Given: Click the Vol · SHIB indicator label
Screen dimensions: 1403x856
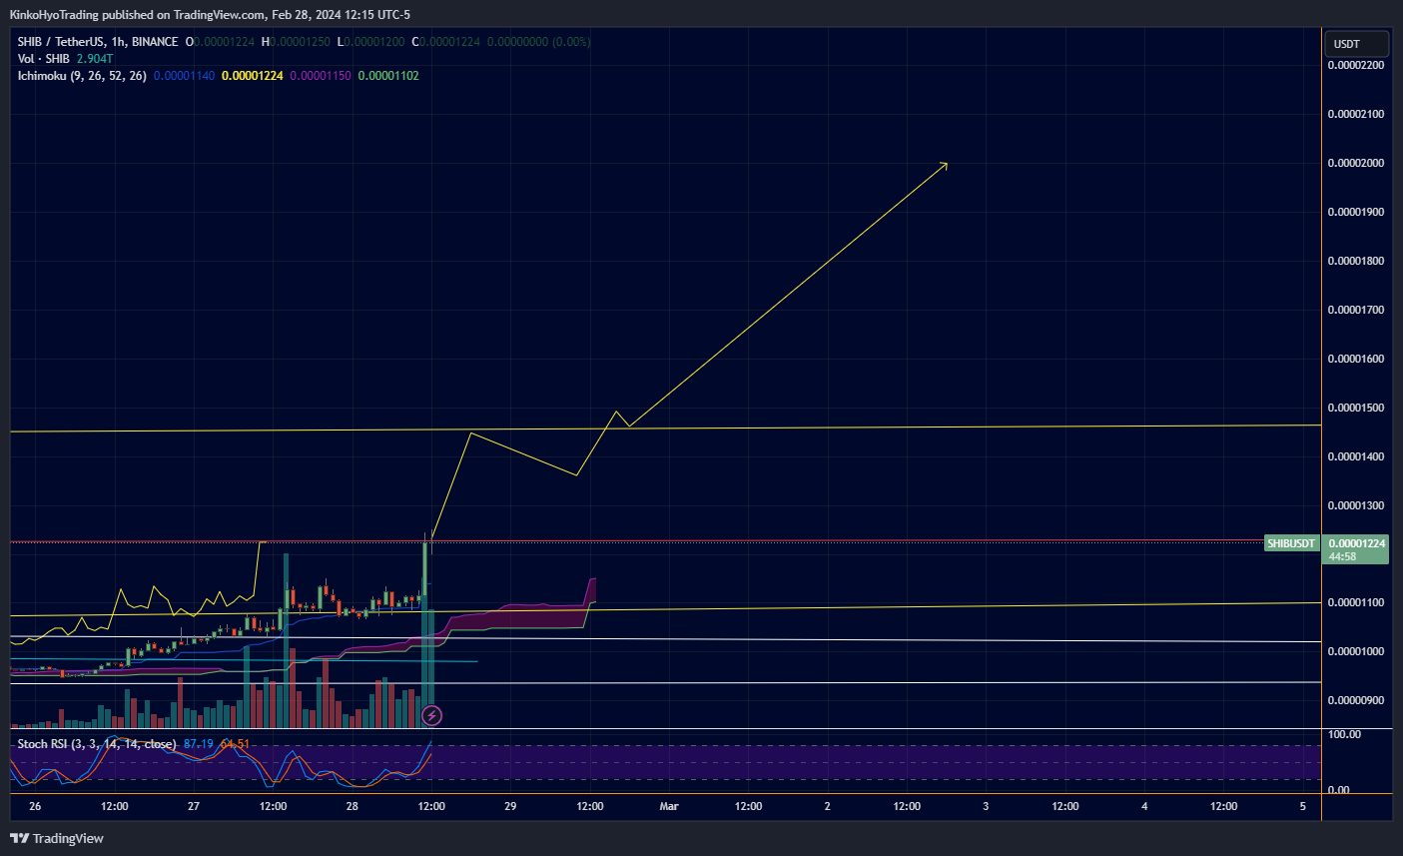Looking at the screenshot, I should (43, 59).
